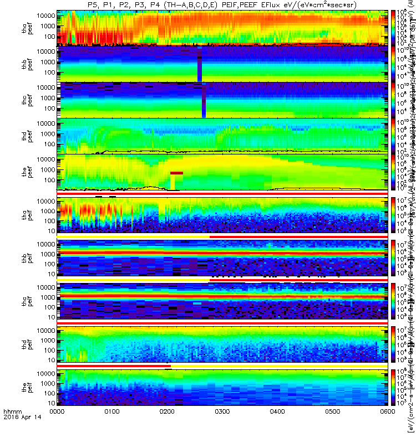Viewport: 416px width, 443px height.
Task: Click inside the thd peif ion spectrogram
Action: (222, 344)
